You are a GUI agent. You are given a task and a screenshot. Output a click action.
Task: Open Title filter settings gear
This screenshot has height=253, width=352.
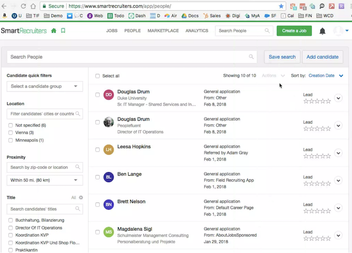81,197
